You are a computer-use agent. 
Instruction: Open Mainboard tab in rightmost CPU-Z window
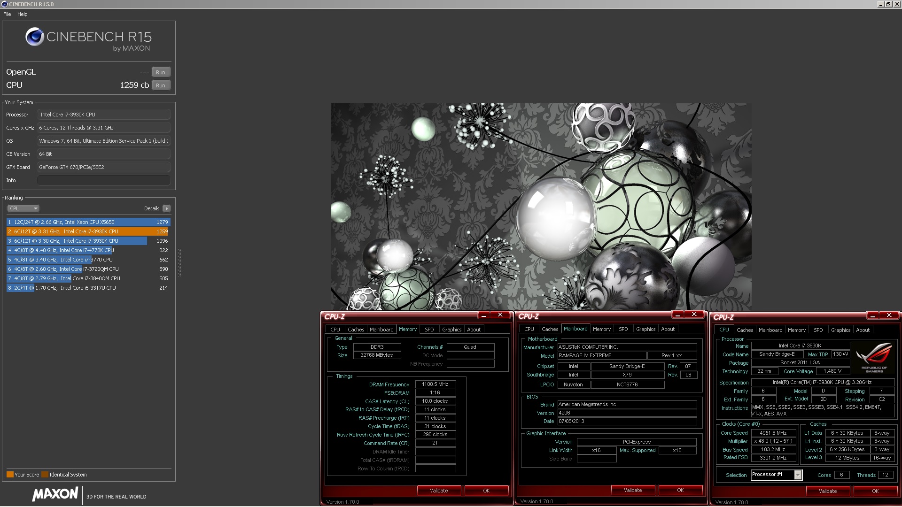point(770,330)
